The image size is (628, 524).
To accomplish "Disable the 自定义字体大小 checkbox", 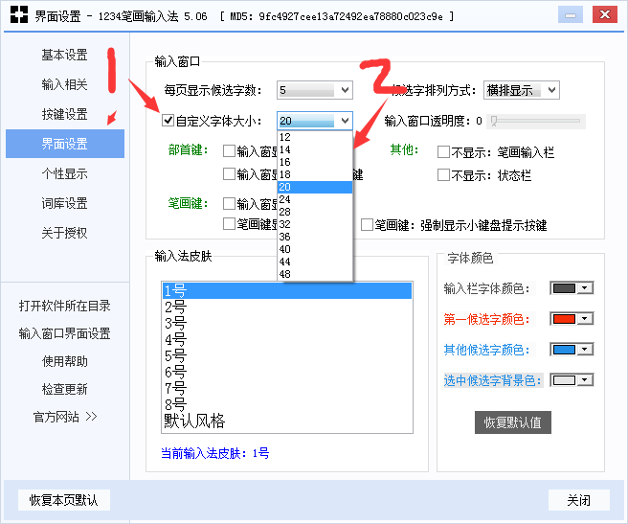I will (168, 121).
